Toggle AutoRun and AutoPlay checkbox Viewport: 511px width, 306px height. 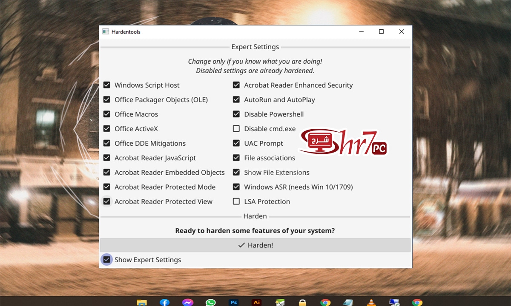pyautogui.click(x=236, y=100)
